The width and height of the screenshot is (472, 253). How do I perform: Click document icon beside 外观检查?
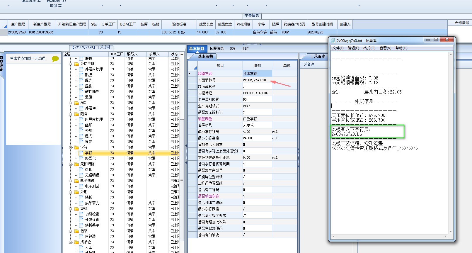click(81, 220)
